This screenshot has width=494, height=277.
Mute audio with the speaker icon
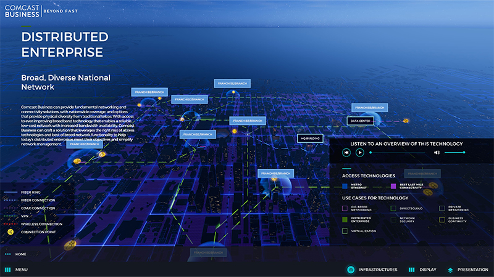(437, 153)
